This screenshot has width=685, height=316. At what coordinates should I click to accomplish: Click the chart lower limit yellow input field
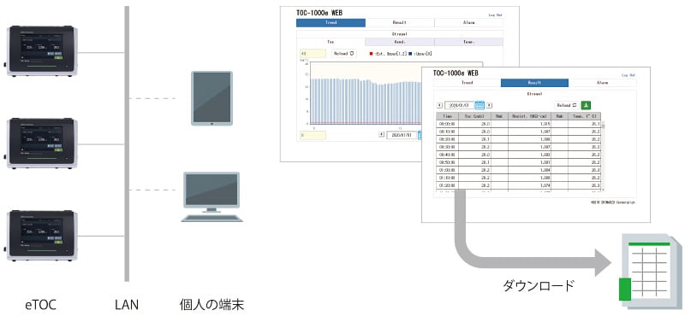313,135
